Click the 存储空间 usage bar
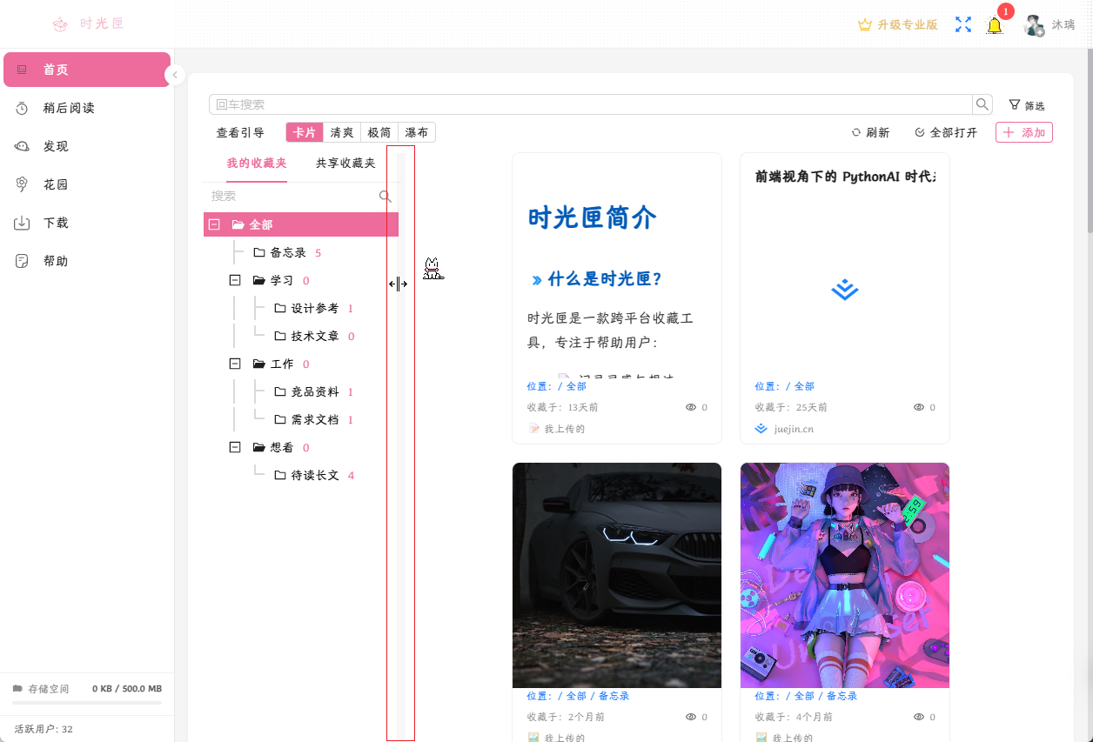The height and width of the screenshot is (742, 1093). (x=87, y=701)
